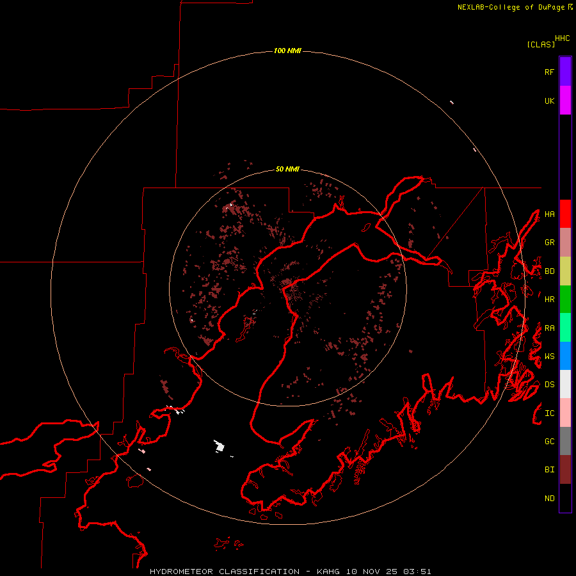
Task: Click the "BI" legend label
Action: (549, 470)
